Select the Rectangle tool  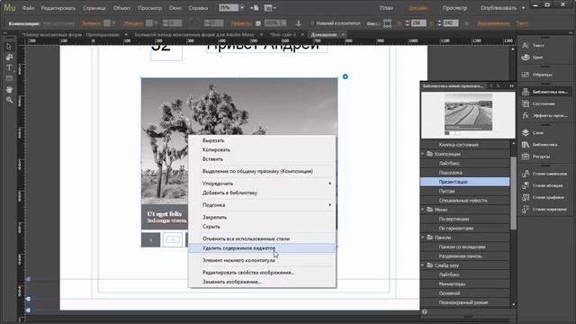(x=9, y=78)
